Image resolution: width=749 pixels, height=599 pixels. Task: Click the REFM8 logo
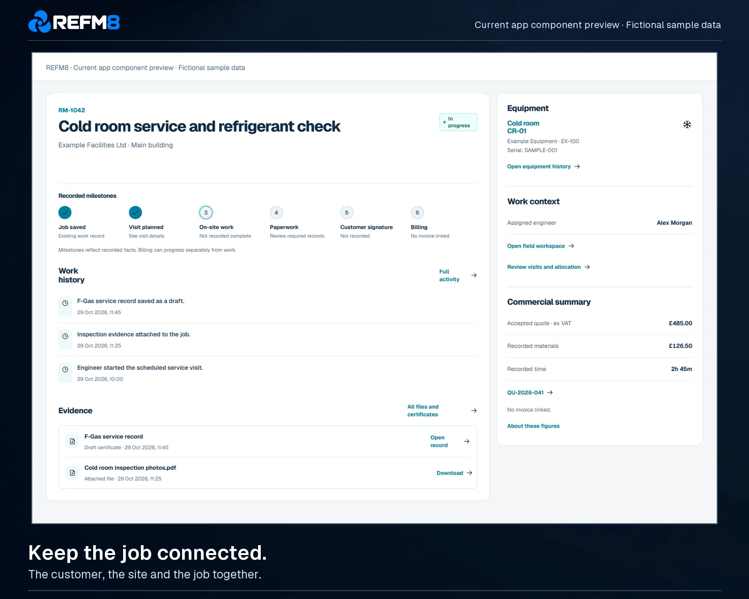coord(74,22)
